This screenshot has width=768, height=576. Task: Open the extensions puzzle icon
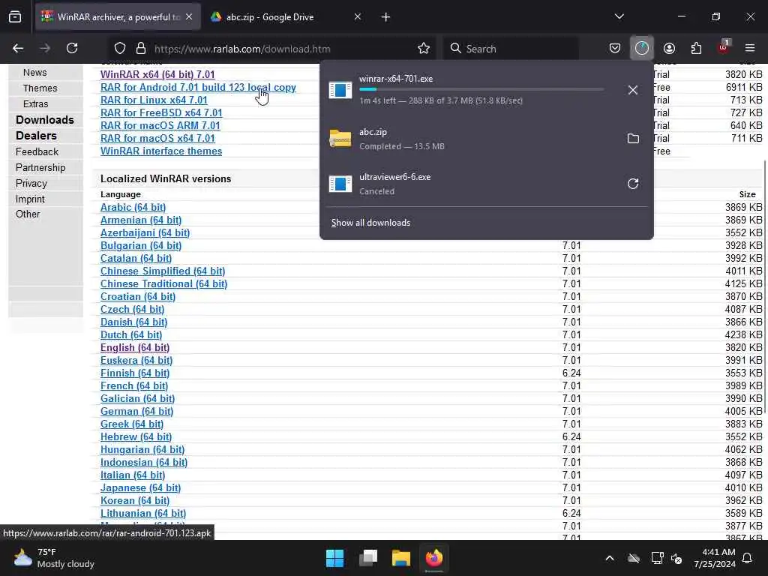click(696, 49)
